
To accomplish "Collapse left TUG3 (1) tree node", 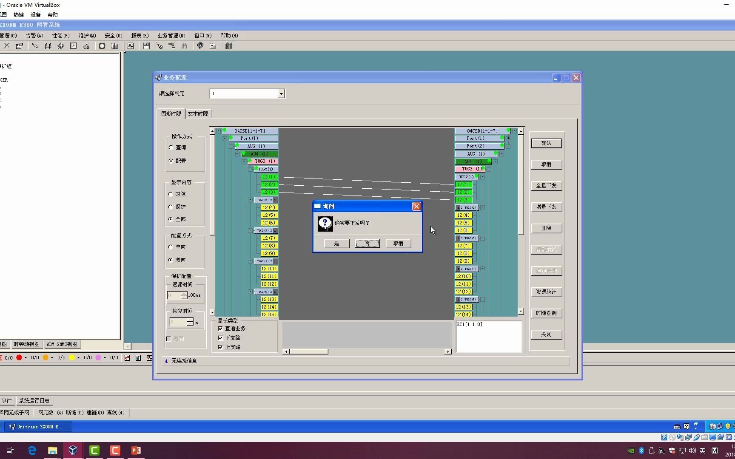I will coord(244,161).
